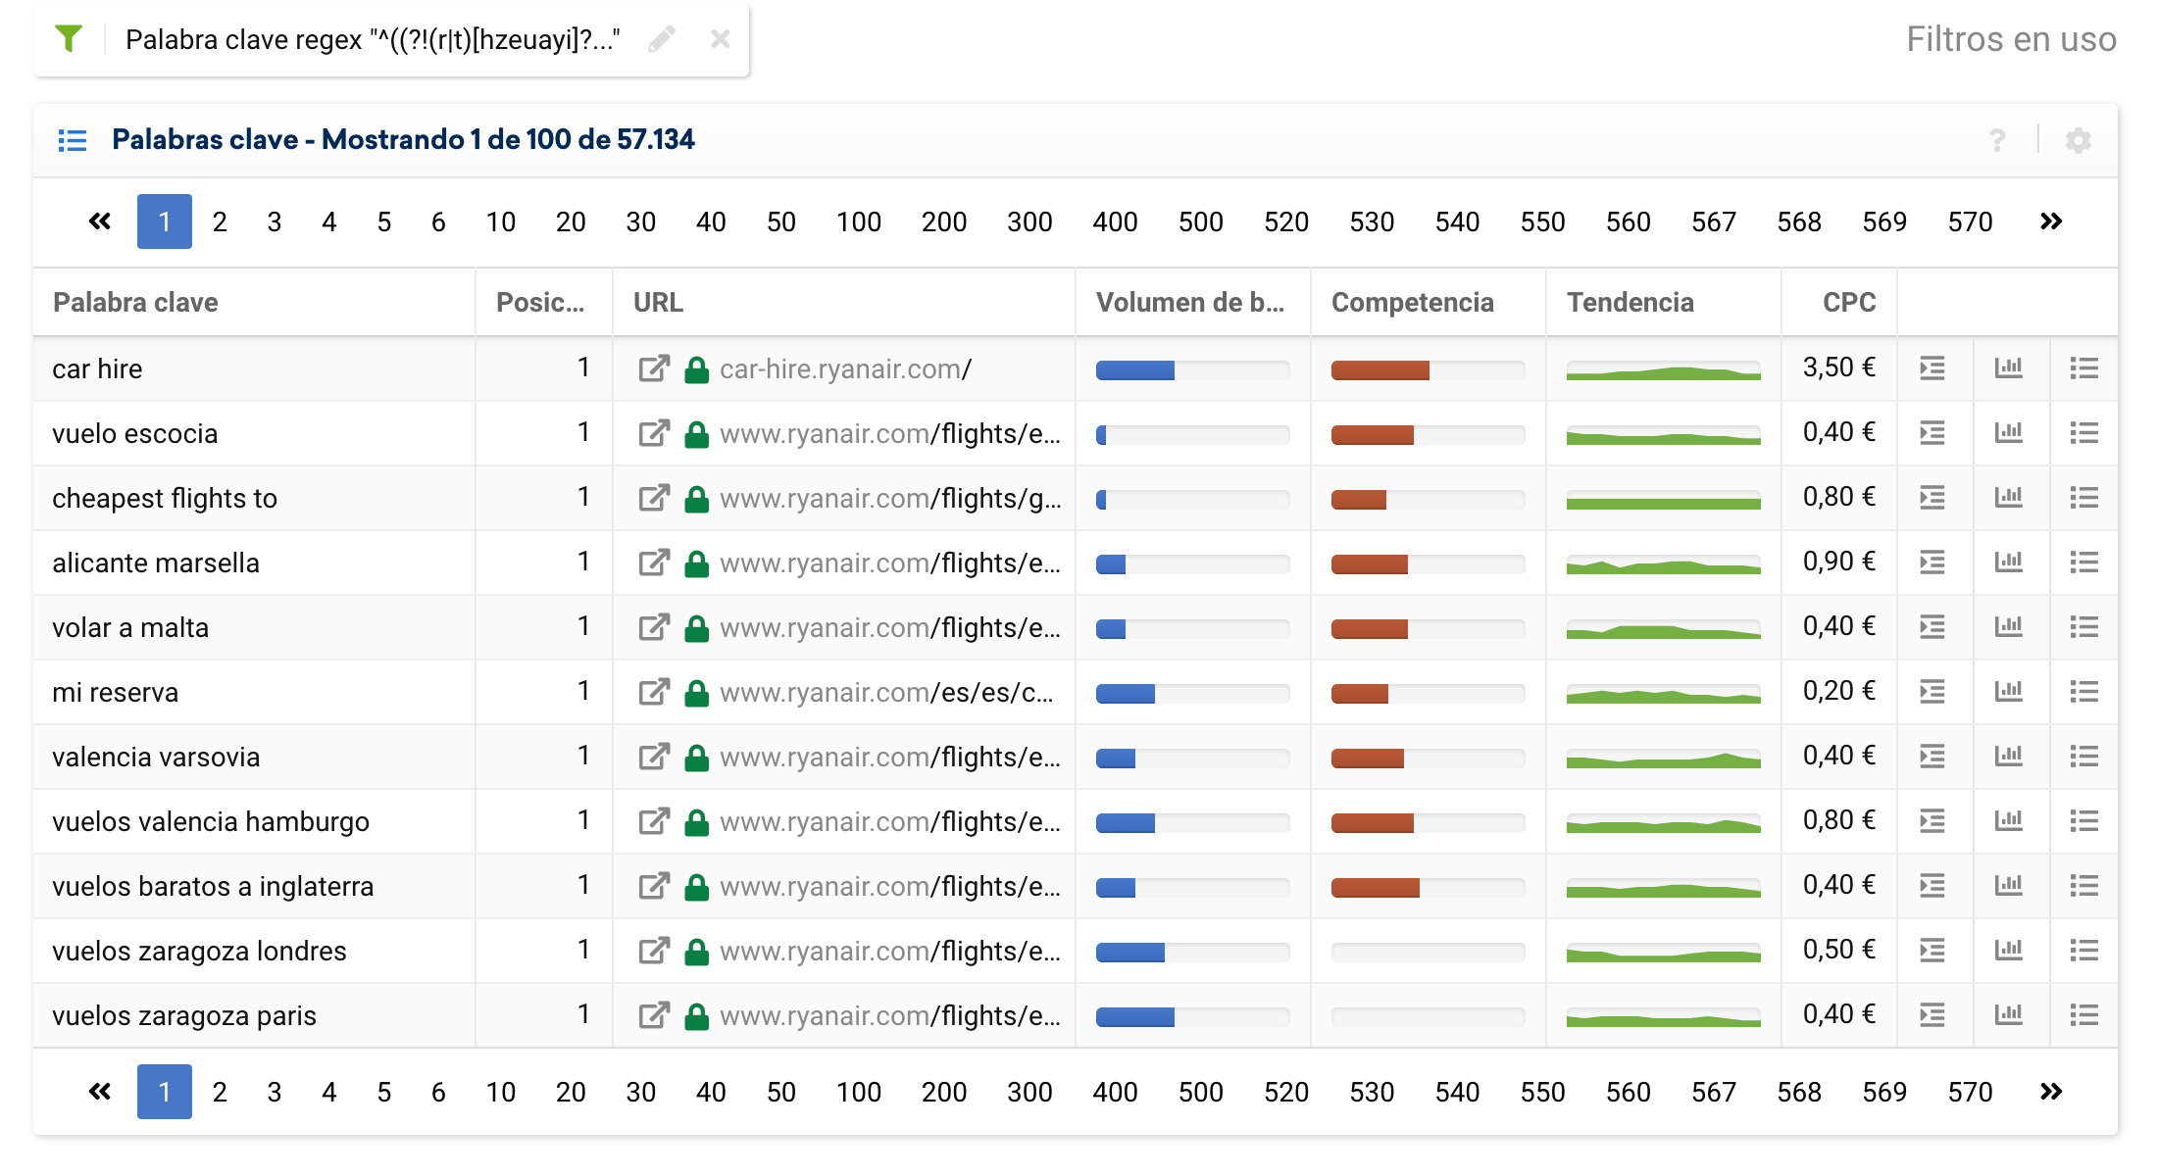2157x1176 pixels.
Task: Click the list icon beside Palabras clave title
Action: (73, 140)
